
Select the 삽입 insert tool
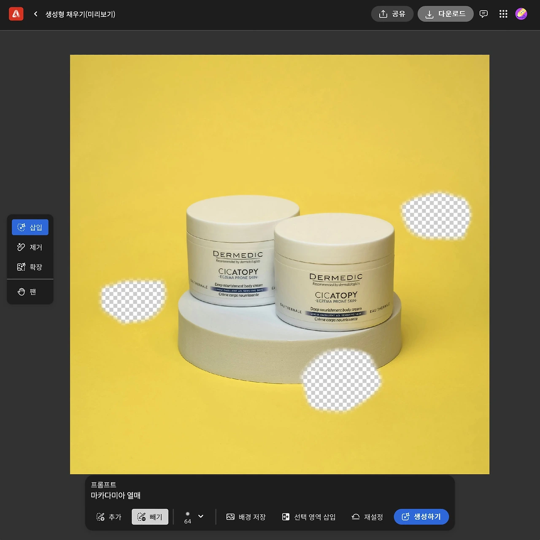pos(30,227)
